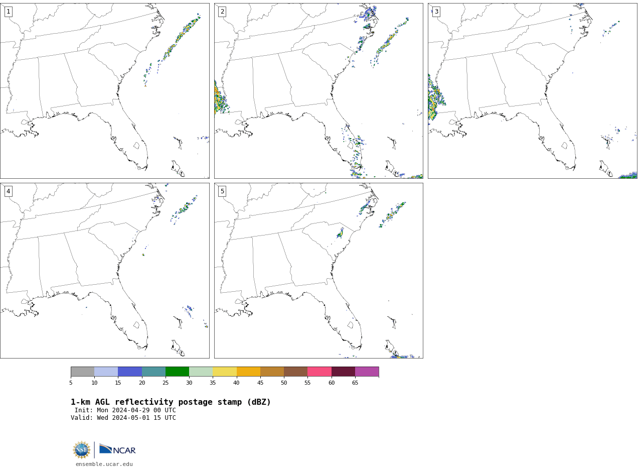The image size is (642, 470).
Task: Open ensemble member 1 reflectivity map
Action: (x=105, y=91)
